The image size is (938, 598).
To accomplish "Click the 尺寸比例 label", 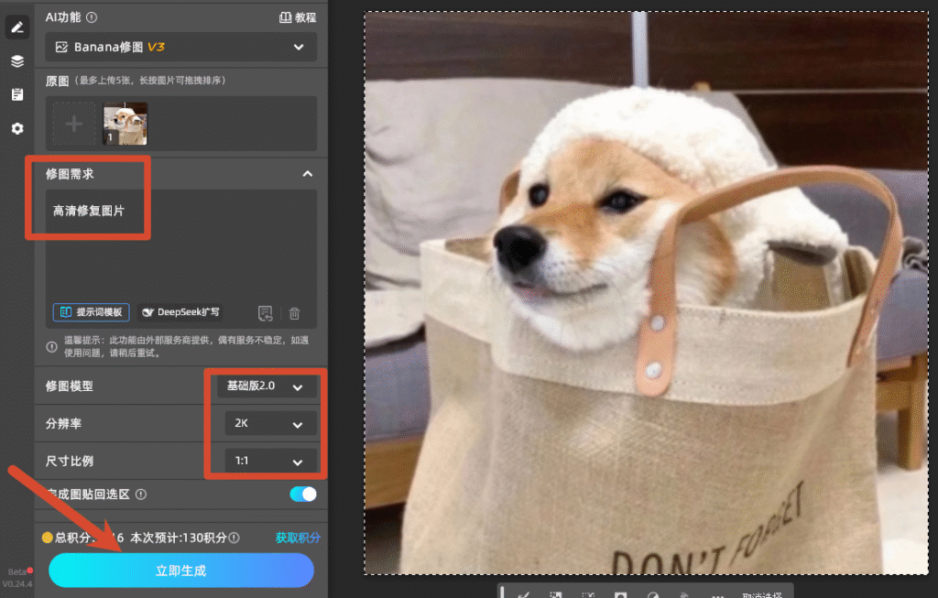I will (x=70, y=461).
